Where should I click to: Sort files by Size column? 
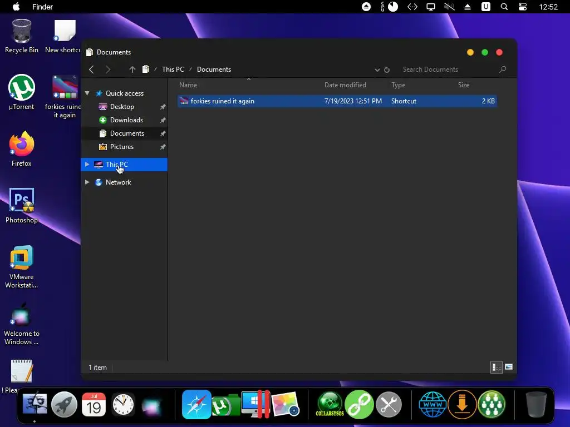[464, 85]
